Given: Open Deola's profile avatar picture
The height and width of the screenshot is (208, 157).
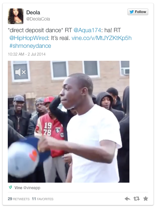Looking at the screenshot, I should (16, 16).
